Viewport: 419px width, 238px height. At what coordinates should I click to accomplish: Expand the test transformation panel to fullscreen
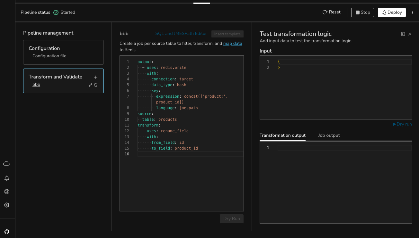coord(403,34)
